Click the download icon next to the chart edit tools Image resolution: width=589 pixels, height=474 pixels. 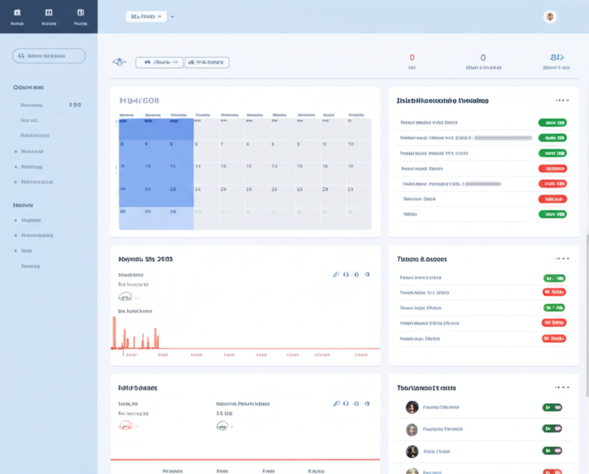(358, 275)
